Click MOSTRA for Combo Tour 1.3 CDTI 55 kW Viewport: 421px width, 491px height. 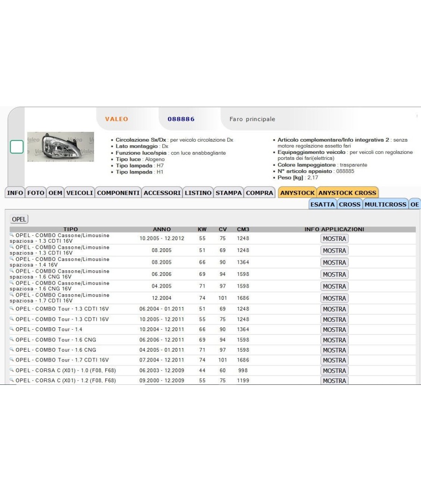coord(334,319)
